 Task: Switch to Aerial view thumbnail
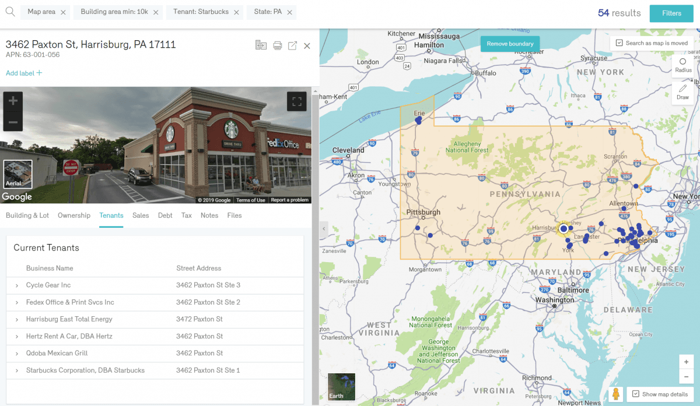point(17,174)
